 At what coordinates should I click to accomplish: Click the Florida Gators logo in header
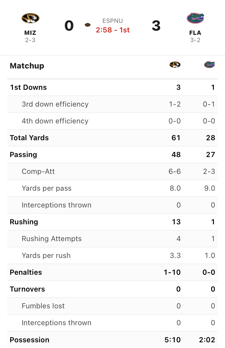point(195,18)
